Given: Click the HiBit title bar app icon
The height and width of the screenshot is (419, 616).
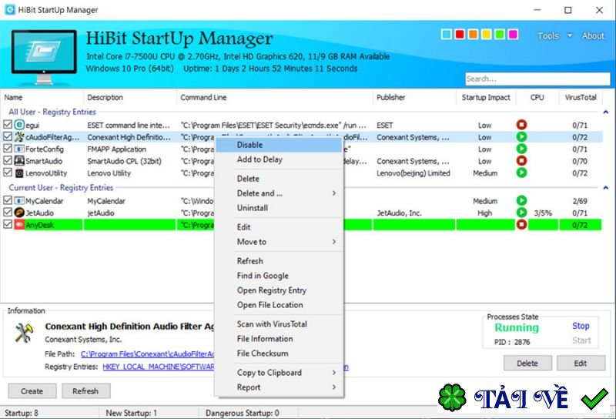Looking at the screenshot, I should [9, 10].
